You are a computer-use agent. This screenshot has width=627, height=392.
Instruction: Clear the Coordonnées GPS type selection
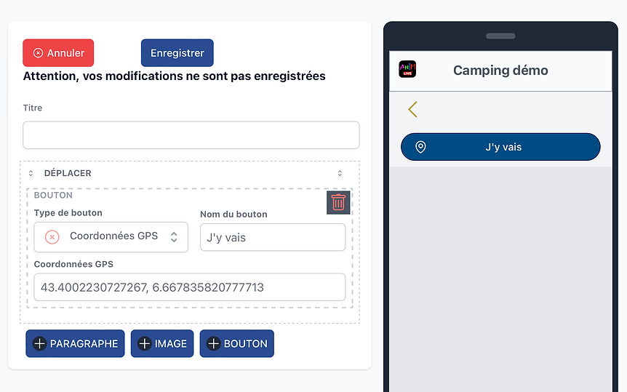pos(52,237)
